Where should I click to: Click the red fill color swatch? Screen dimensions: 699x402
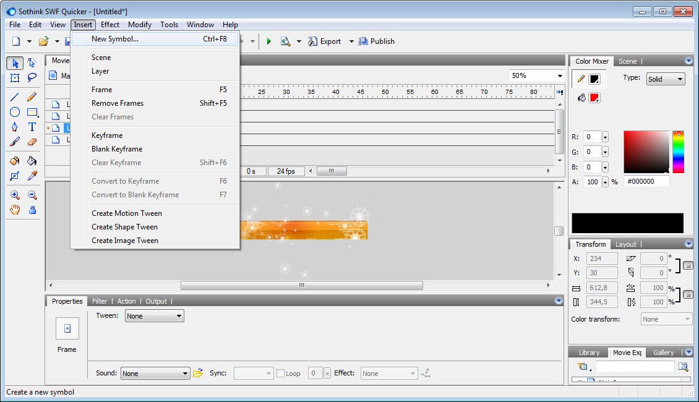[x=594, y=98]
